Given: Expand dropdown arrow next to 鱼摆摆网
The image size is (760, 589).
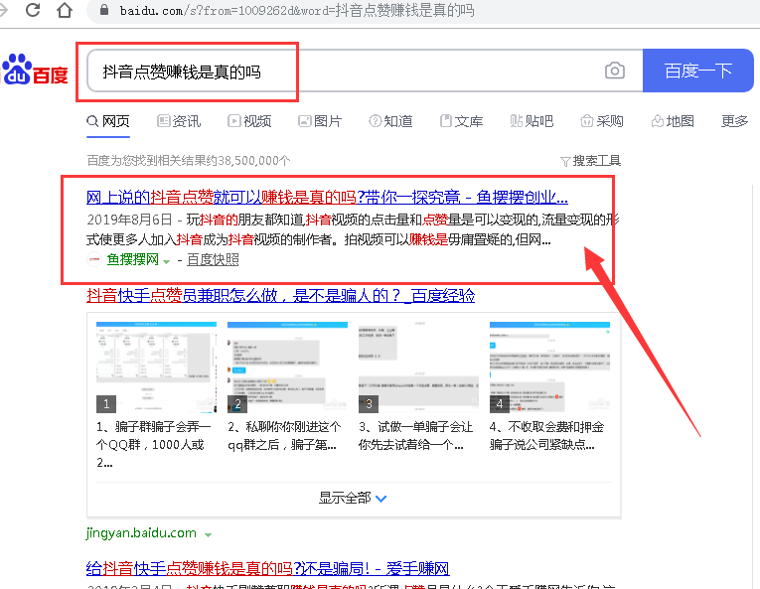Looking at the screenshot, I should (166, 262).
